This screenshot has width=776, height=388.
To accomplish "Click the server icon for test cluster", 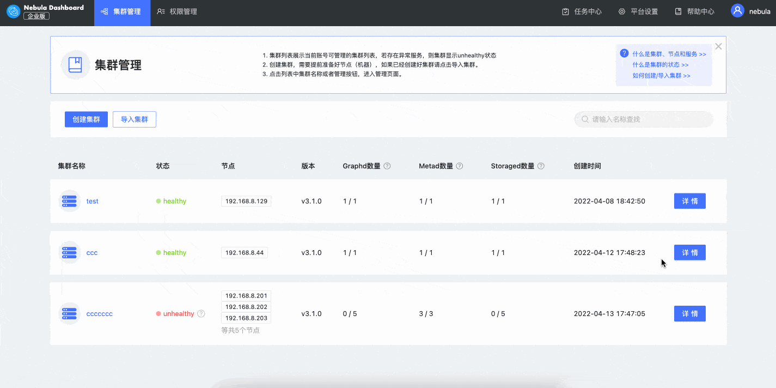I will click(x=69, y=201).
